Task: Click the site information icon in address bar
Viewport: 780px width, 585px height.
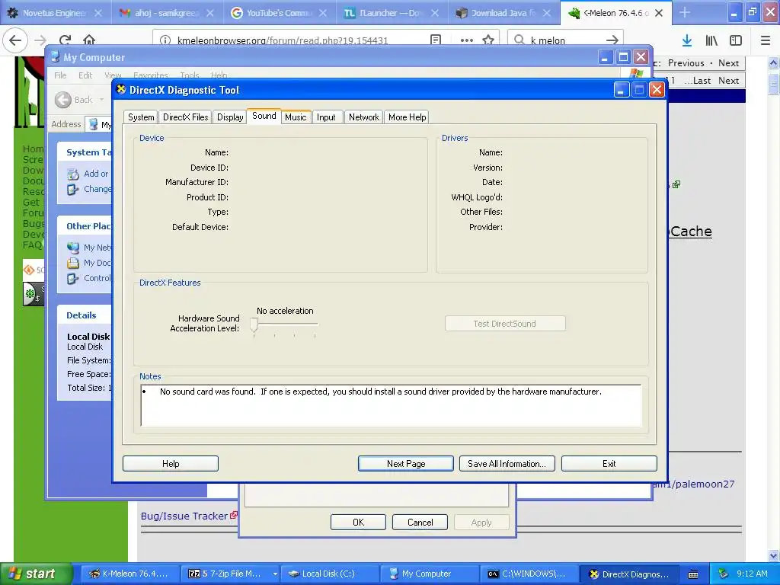Action: pos(165,40)
